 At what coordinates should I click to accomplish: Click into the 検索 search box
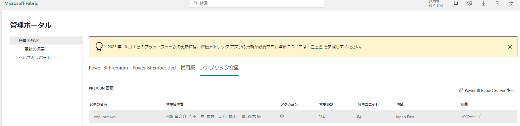(257, 3)
